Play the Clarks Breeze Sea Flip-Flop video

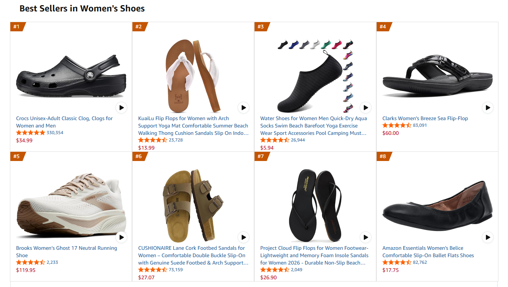[x=488, y=108]
